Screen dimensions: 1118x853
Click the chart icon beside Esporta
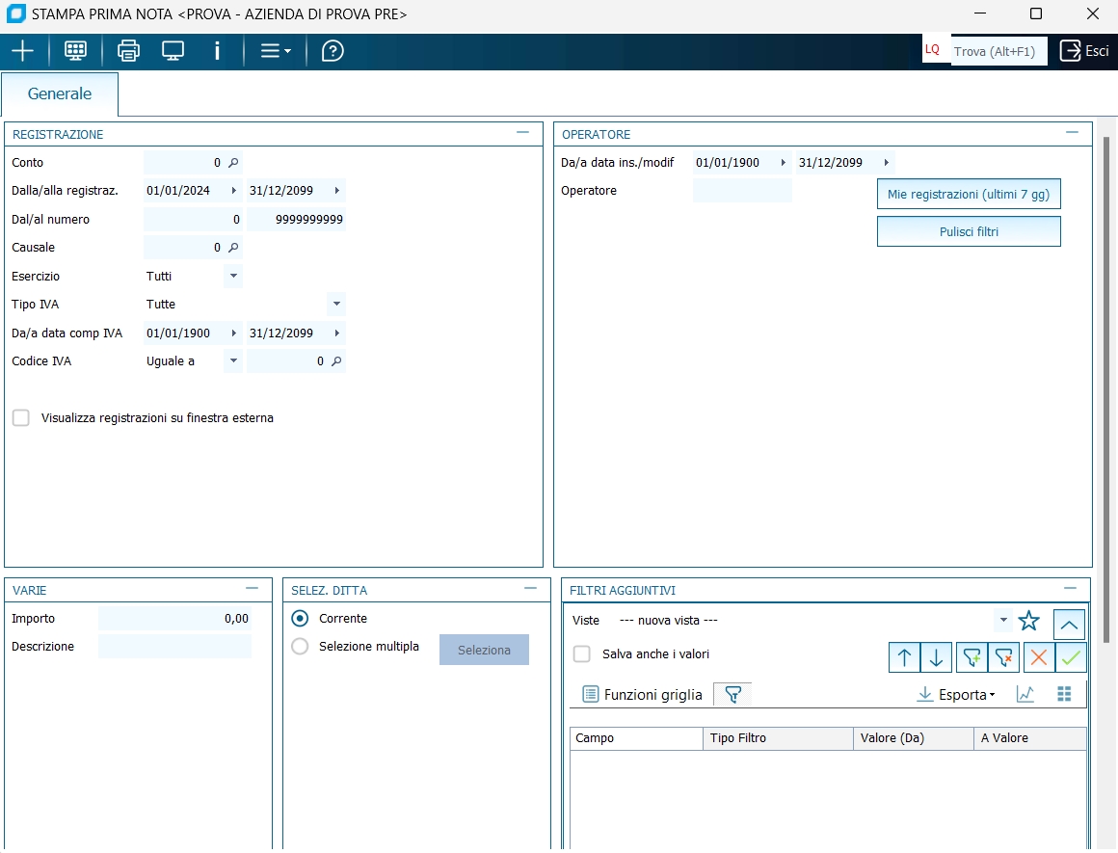click(x=1025, y=694)
